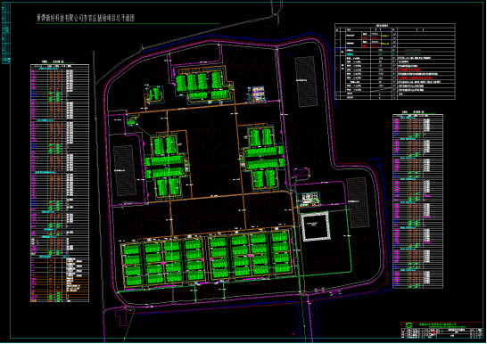This screenshot has width=487, height=344.
Task: Select the small multicolored building right of top cluster
Action: 258,94
